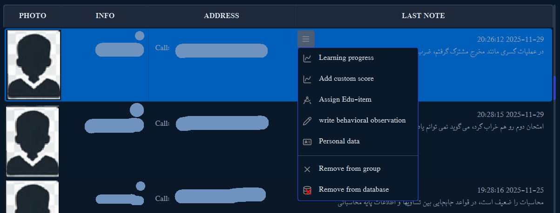Sort by the PHOTO column header
The width and height of the screenshot is (560, 213).
coord(33,16)
